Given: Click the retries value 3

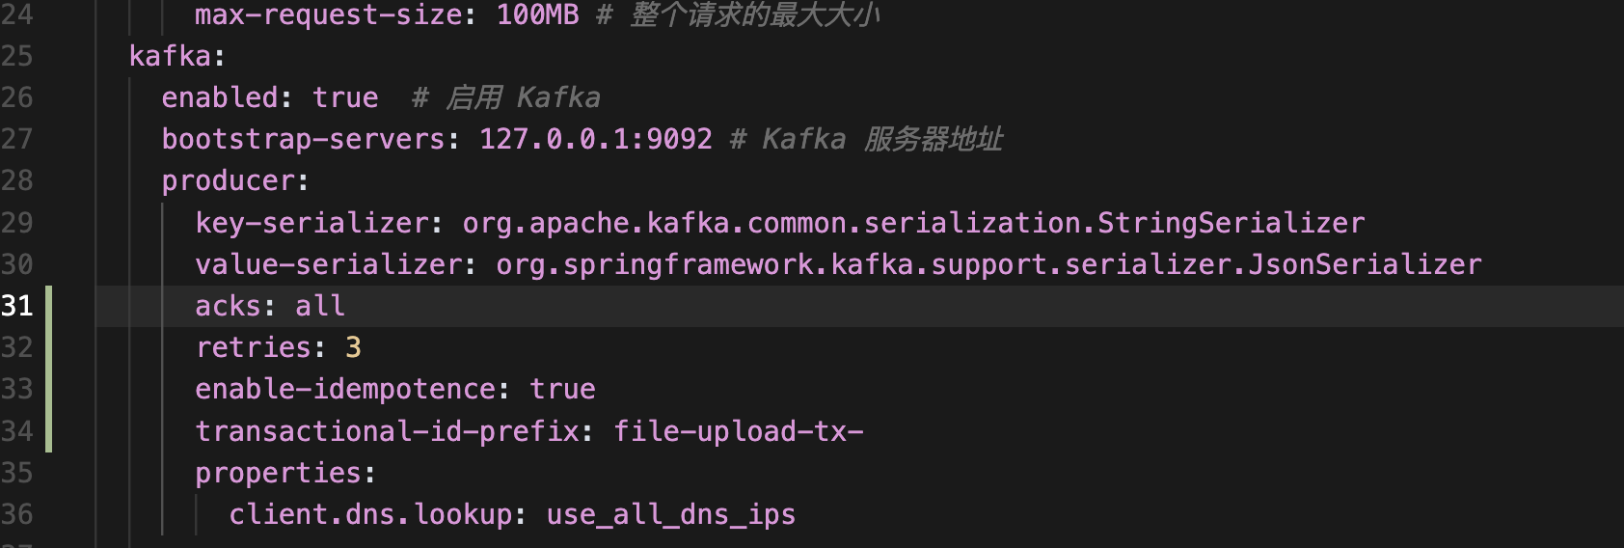Looking at the screenshot, I should (x=353, y=347).
